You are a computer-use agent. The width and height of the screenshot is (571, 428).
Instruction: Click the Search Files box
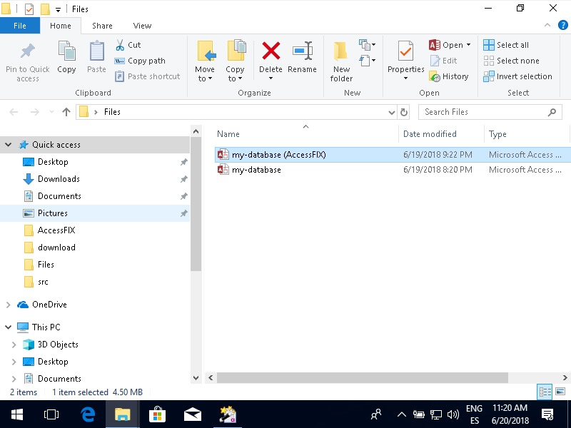(x=482, y=112)
